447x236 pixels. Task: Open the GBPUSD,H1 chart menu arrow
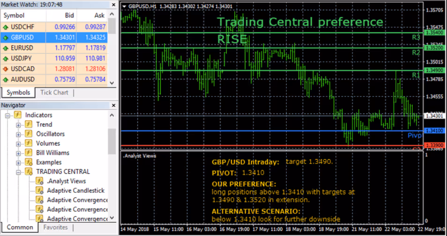tap(124, 6)
